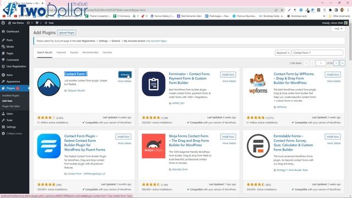The width and height of the screenshot is (352, 198).
Task: Open the comments bubble in admin bar
Action: click(x=38, y=23)
